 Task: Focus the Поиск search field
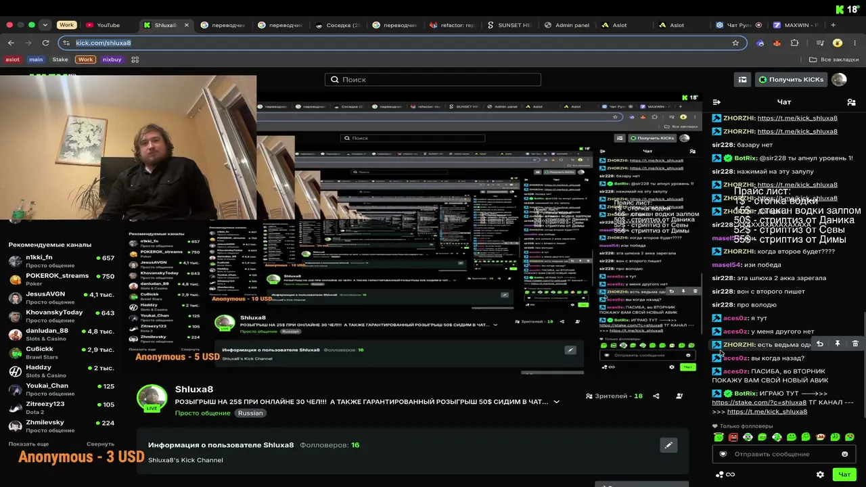click(x=433, y=80)
